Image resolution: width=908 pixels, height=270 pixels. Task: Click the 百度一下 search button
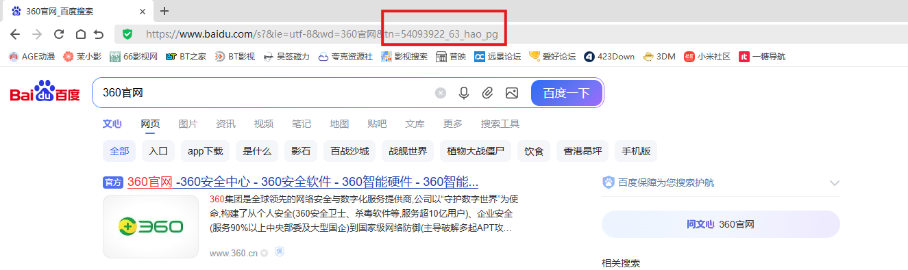pyautogui.click(x=567, y=93)
